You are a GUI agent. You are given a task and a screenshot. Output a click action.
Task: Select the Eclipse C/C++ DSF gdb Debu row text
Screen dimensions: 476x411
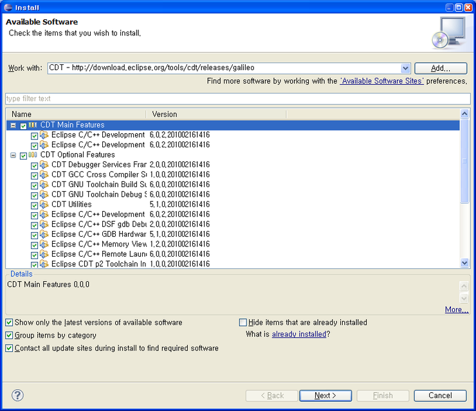[x=99, y=224]
